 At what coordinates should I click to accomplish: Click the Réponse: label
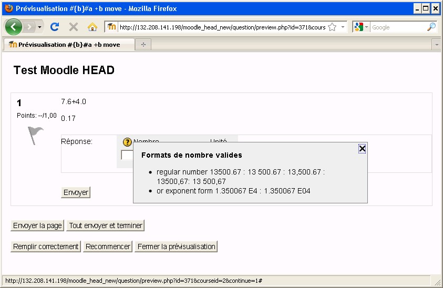tap(77, 141)
